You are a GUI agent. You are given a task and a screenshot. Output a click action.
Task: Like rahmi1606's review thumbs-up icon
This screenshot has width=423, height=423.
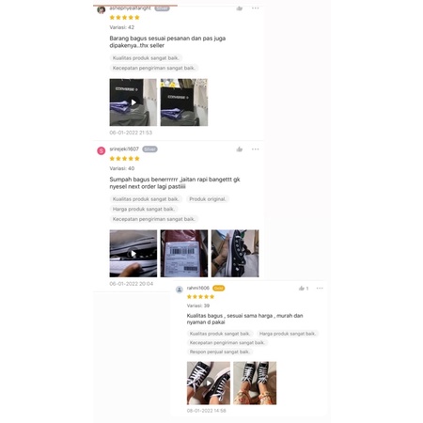(x=302, y=289)
